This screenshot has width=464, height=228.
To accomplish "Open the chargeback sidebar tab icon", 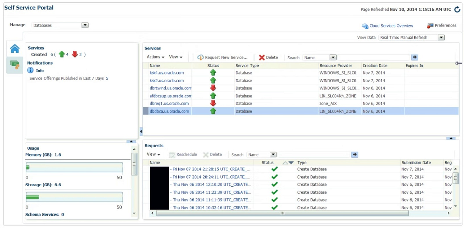I will point(15,64).
